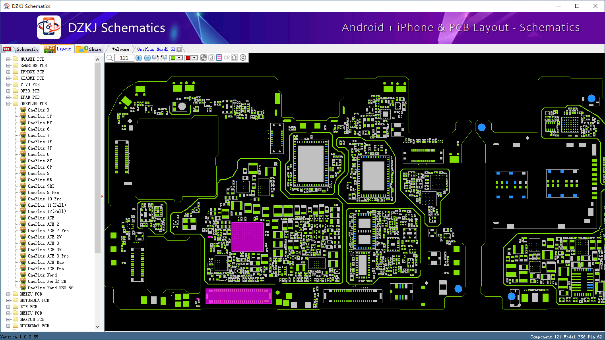The width and height of the screenshot is (605, 340).
Task: Switch to the PADS Layout tab
Action: pyautogui.click(x=58, y=49)
